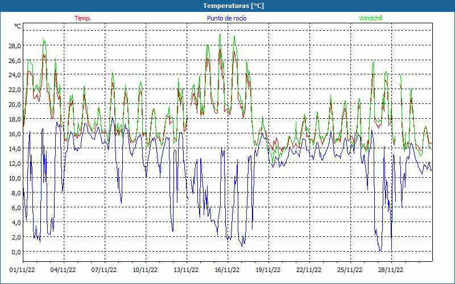Click the 10,0 y-axis value
This screenshot has width=455, height=284.
[16, 178]
